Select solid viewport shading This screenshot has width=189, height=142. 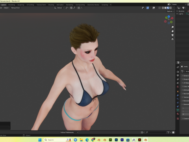(165, 8)
